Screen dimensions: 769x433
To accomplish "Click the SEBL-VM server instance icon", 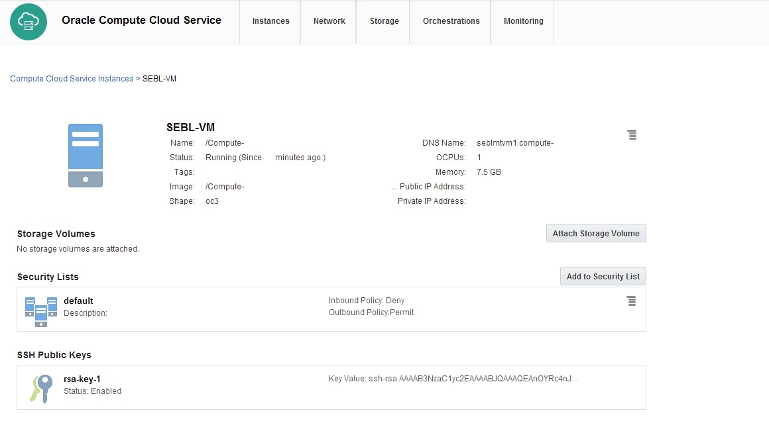I will point(85,154).
